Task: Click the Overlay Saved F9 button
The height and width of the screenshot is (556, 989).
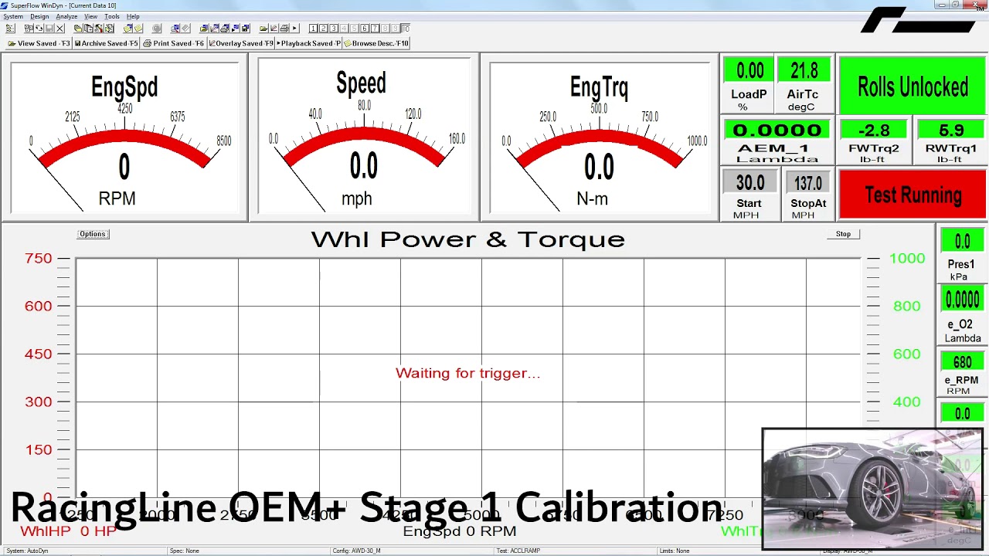Action: click(x=241, y=43)
